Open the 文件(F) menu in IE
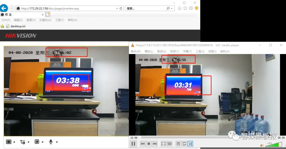Screen dimensions: 286x149 pyautogui.click(x=6, y=20)
